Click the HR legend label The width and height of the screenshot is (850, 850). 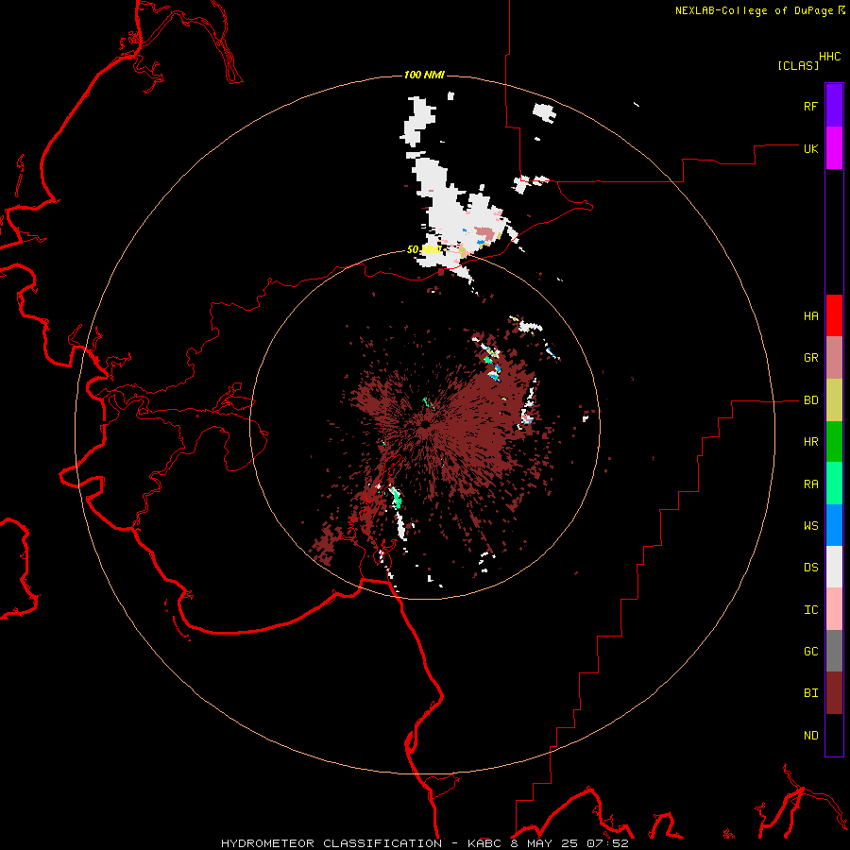pos(810,442)
